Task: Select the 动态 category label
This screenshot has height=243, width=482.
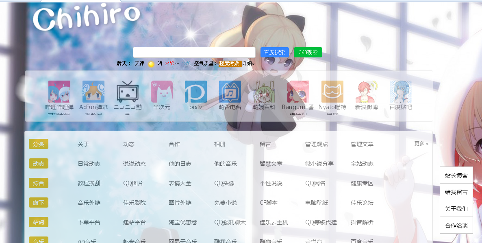Action: pos(39,164)
